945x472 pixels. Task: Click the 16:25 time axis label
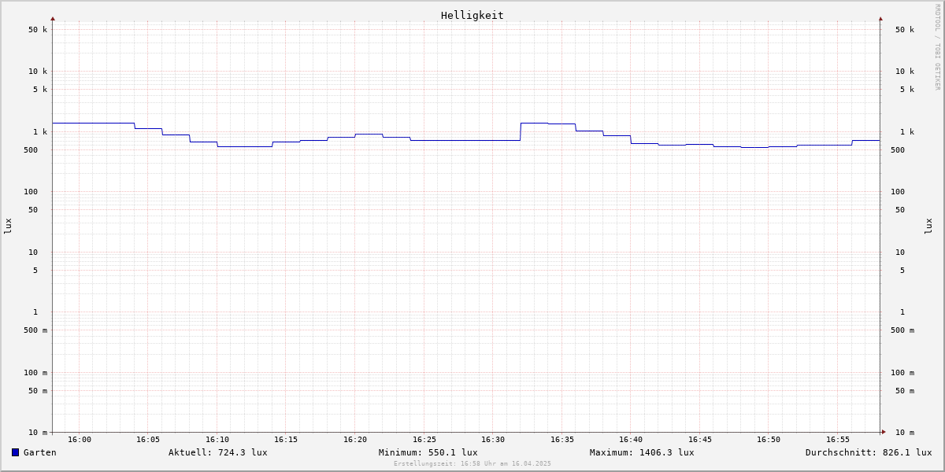(x=424, y=440)
